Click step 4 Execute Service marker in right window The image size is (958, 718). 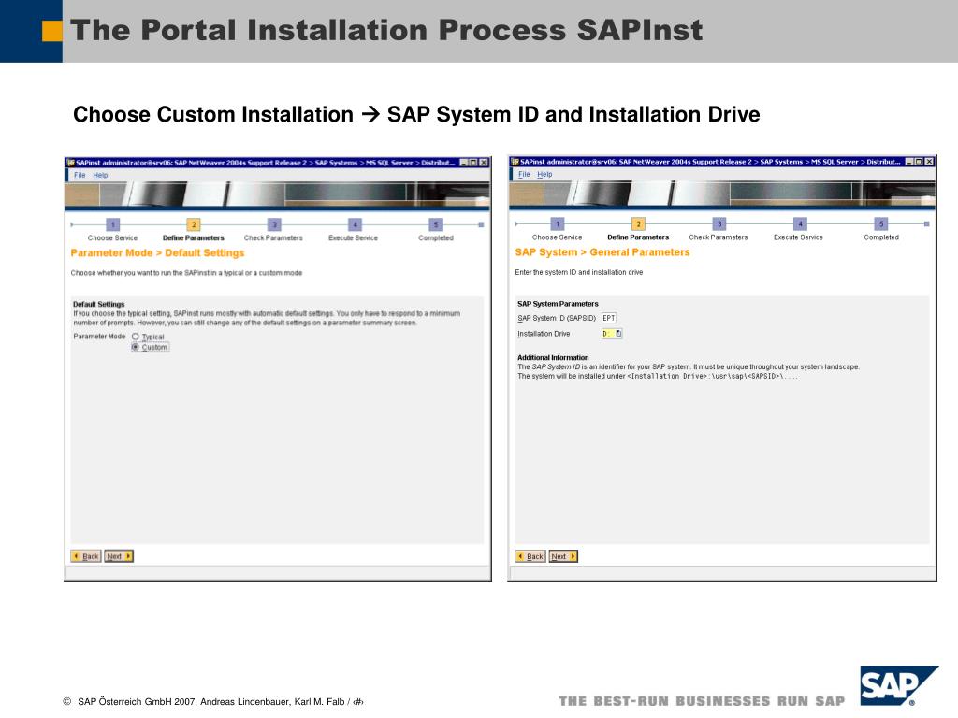[x=800, y=224]
